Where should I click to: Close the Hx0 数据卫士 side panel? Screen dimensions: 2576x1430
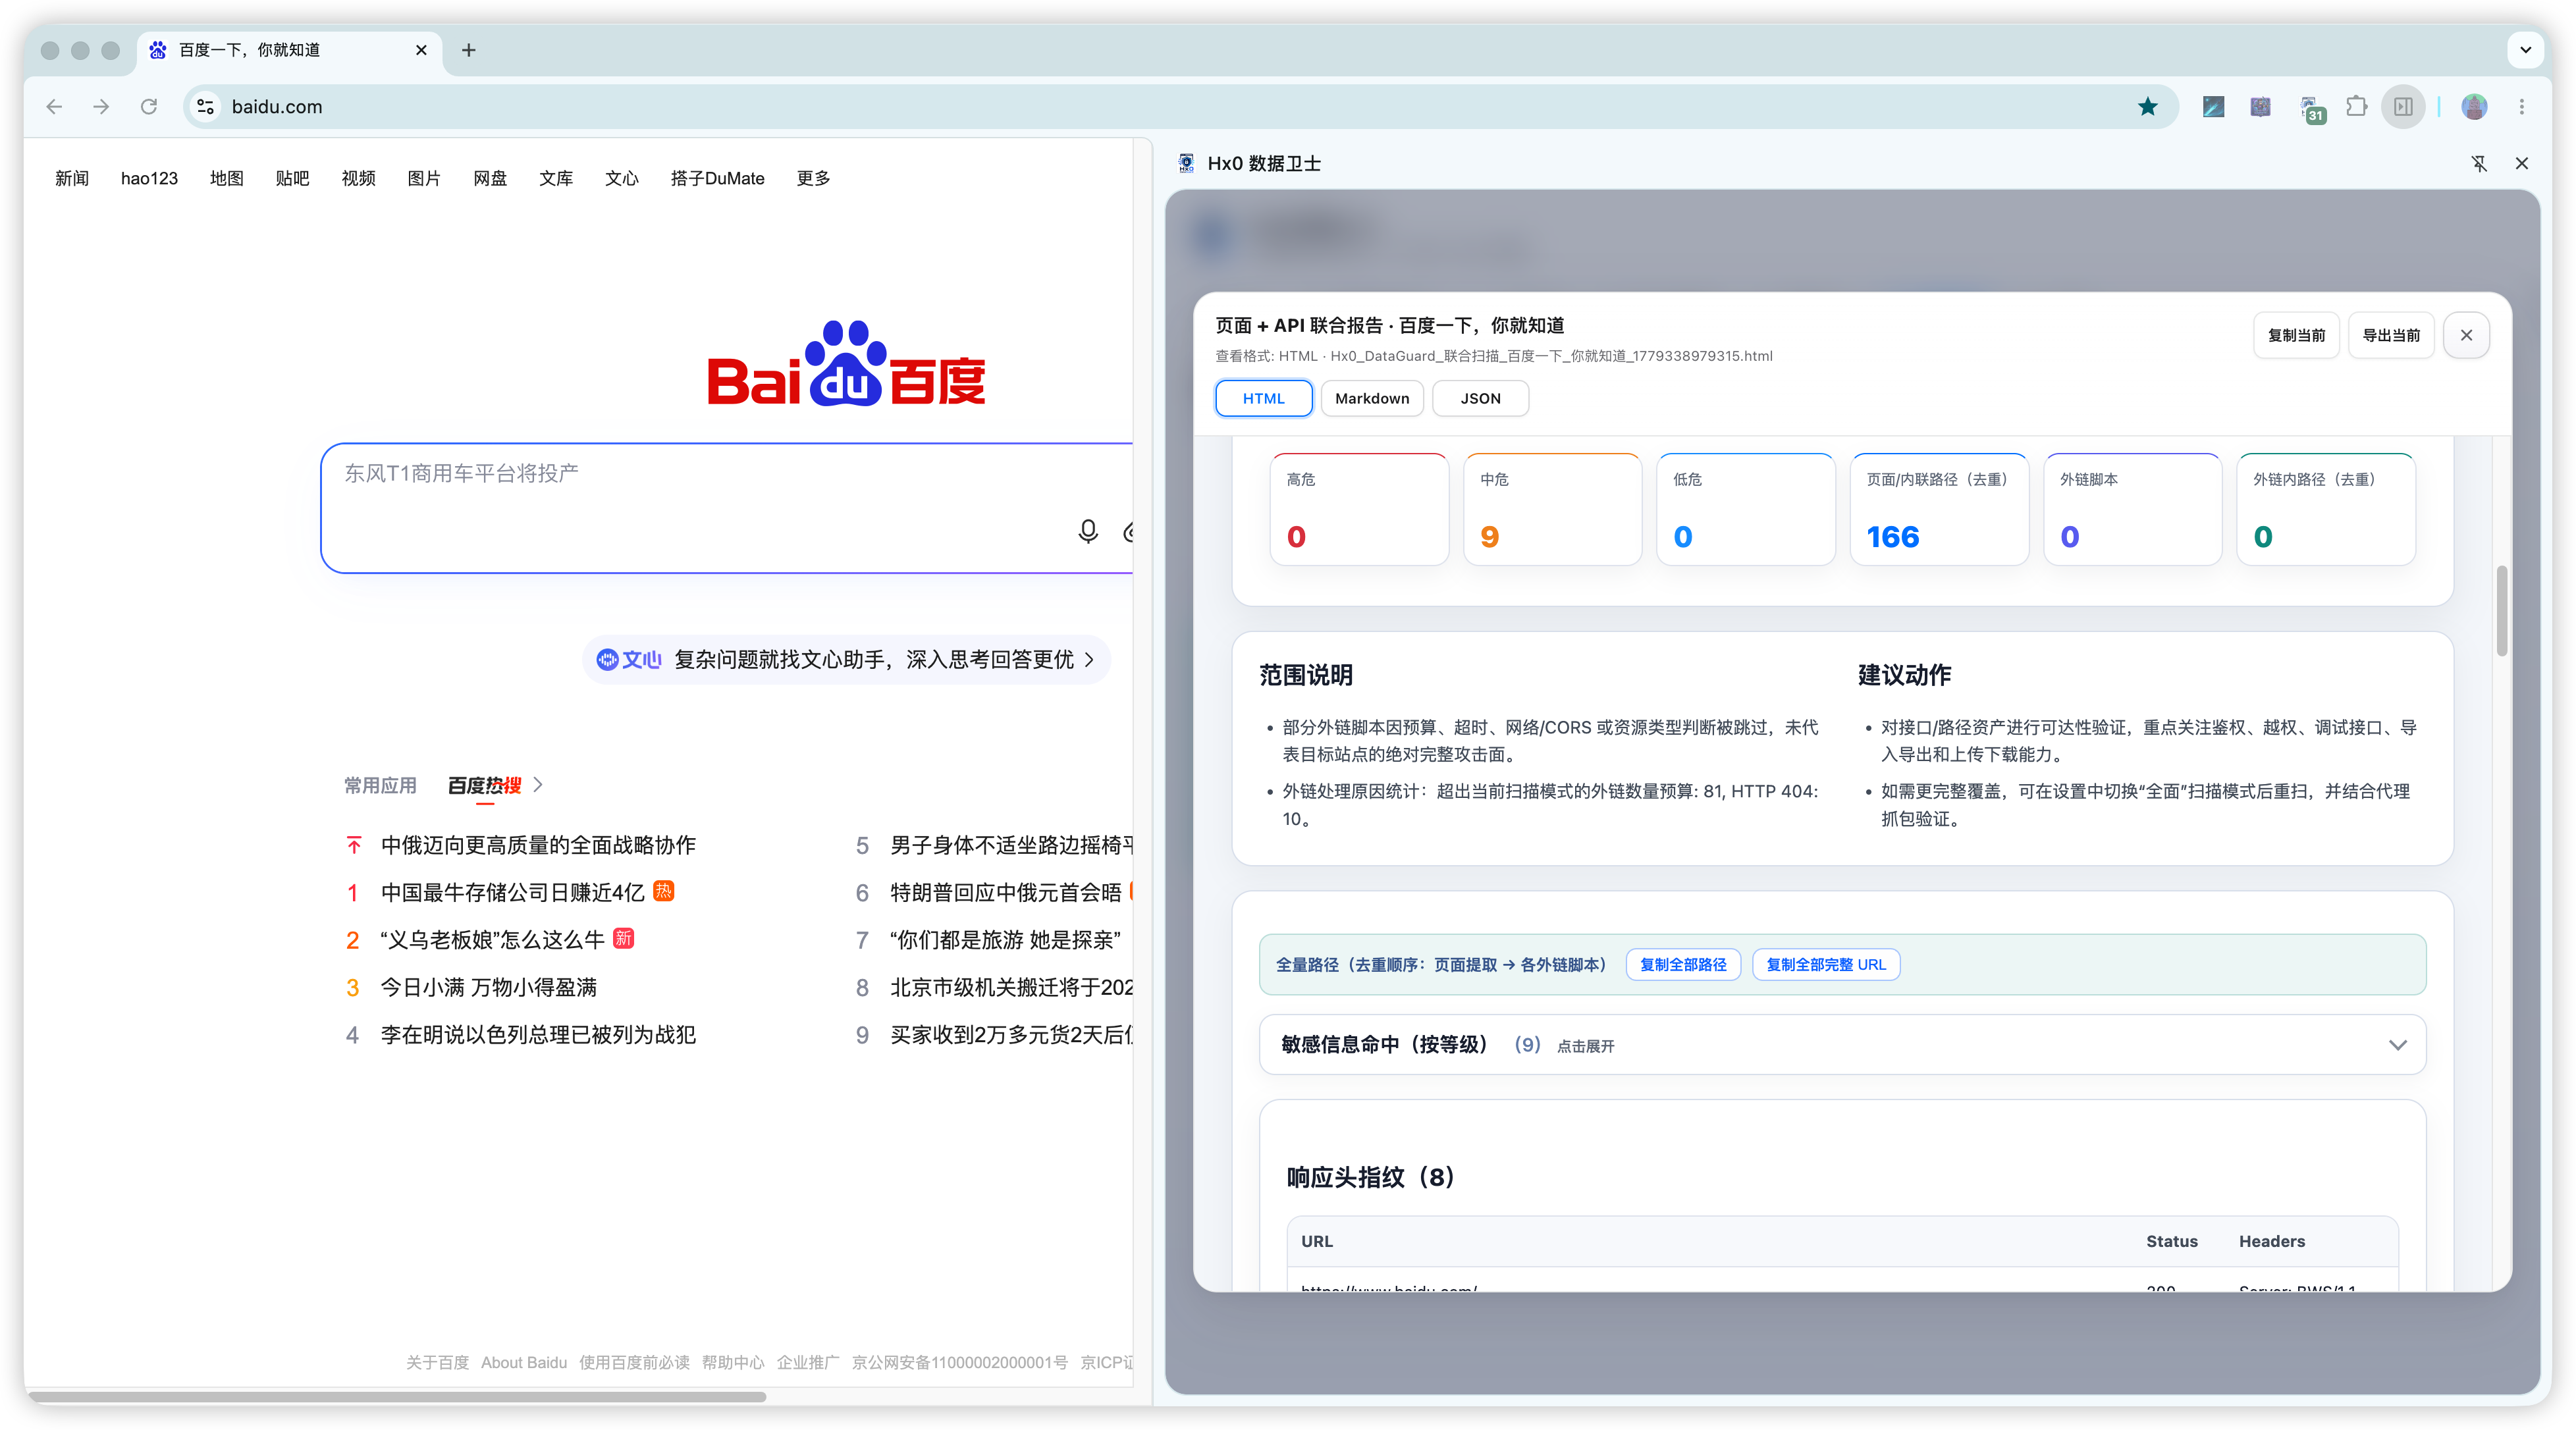click(2522, 163)
